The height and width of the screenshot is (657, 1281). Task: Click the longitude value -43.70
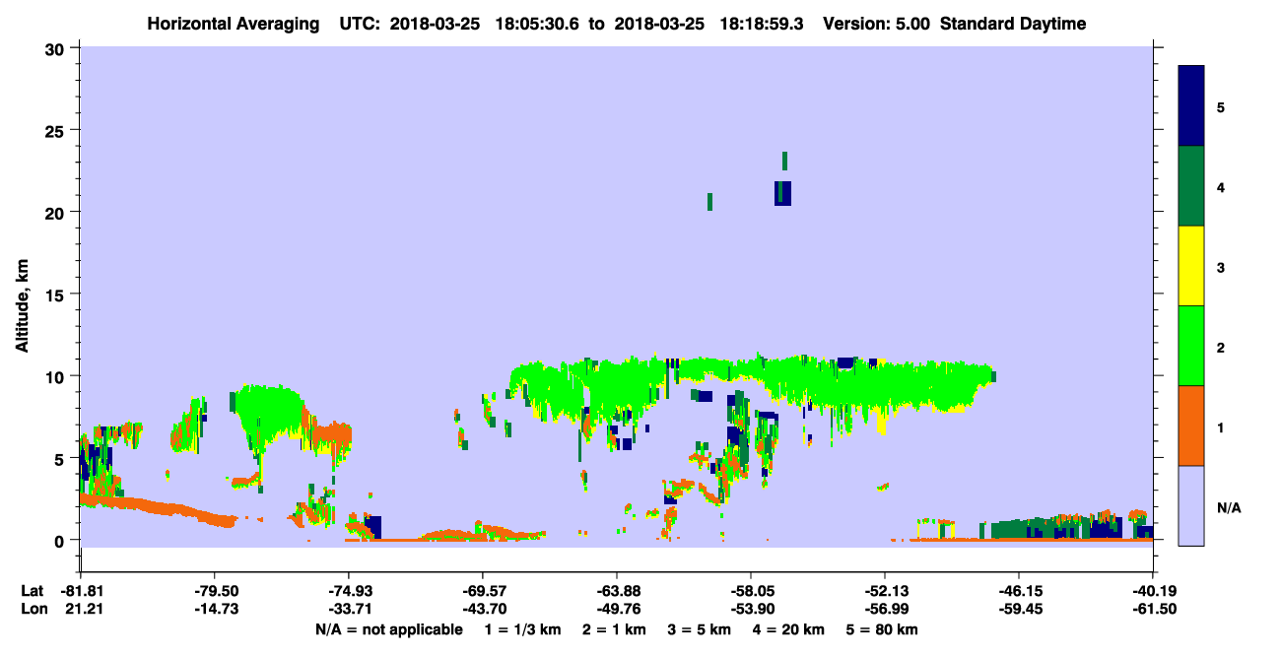click(x=482, y=608)
